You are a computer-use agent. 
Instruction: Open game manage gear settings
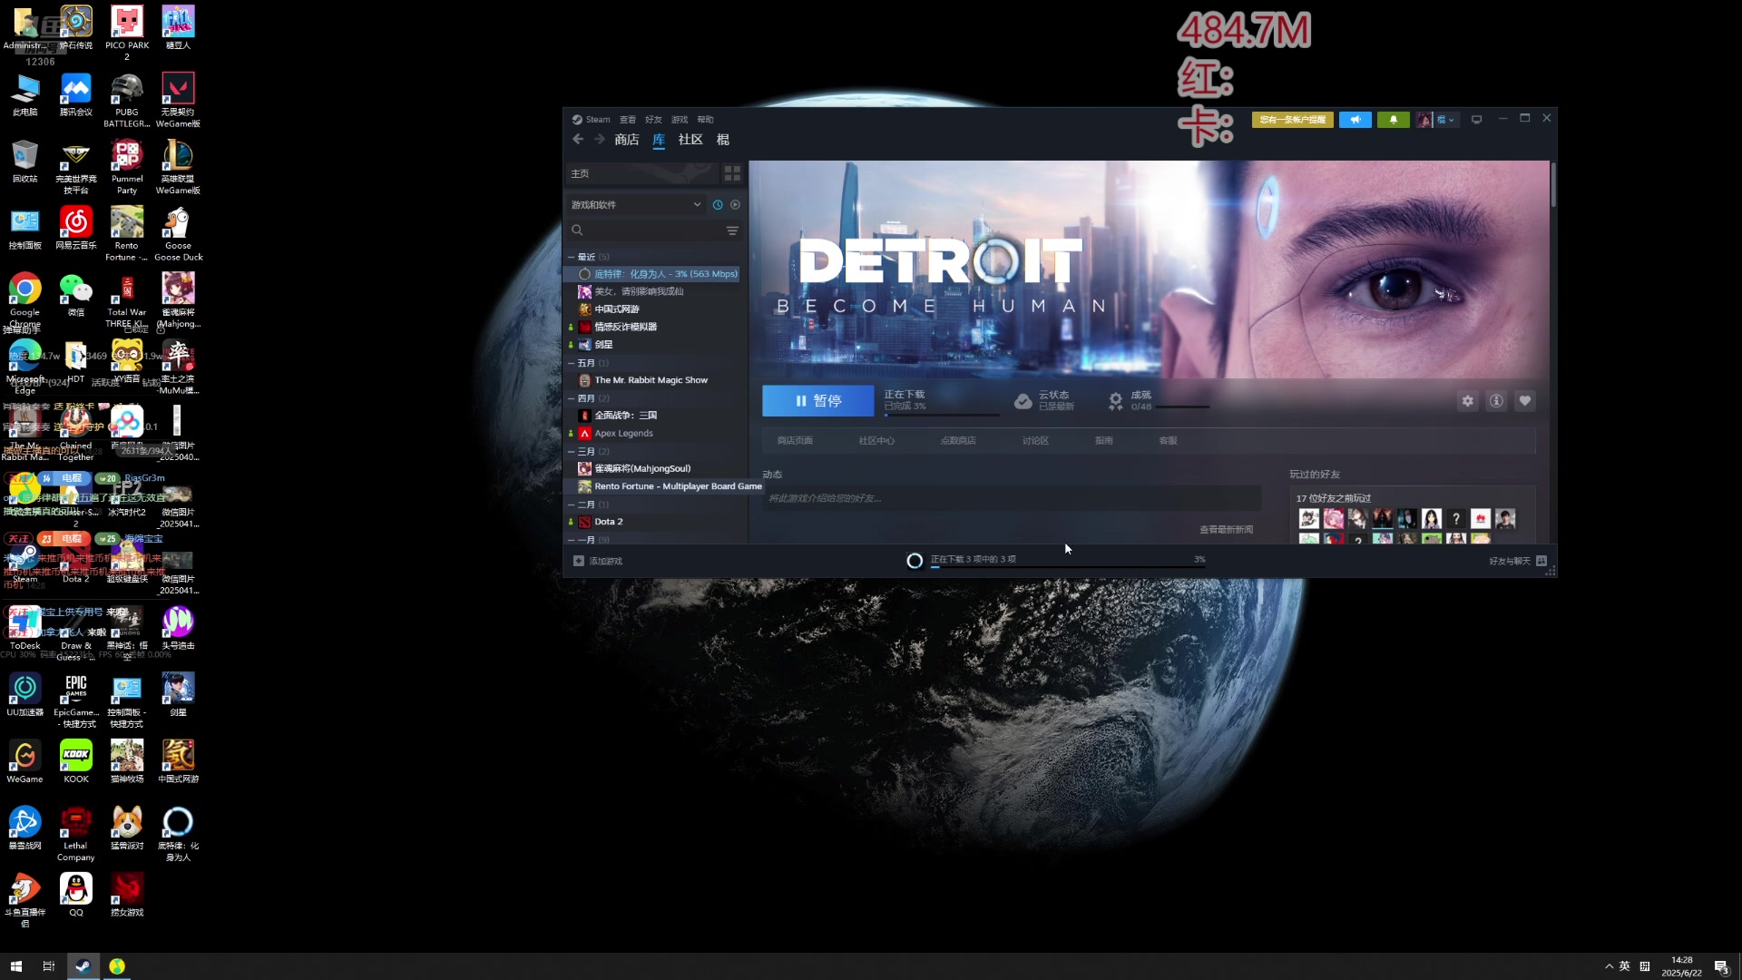(x=1467, y=401)
